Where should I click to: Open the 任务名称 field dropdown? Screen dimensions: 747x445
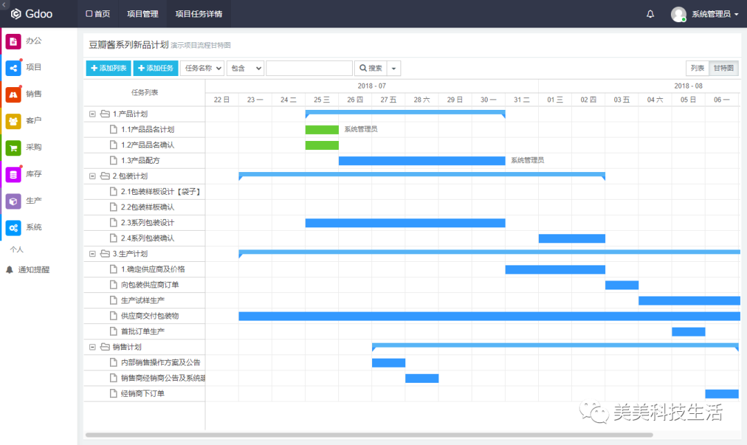click(202, 68)
